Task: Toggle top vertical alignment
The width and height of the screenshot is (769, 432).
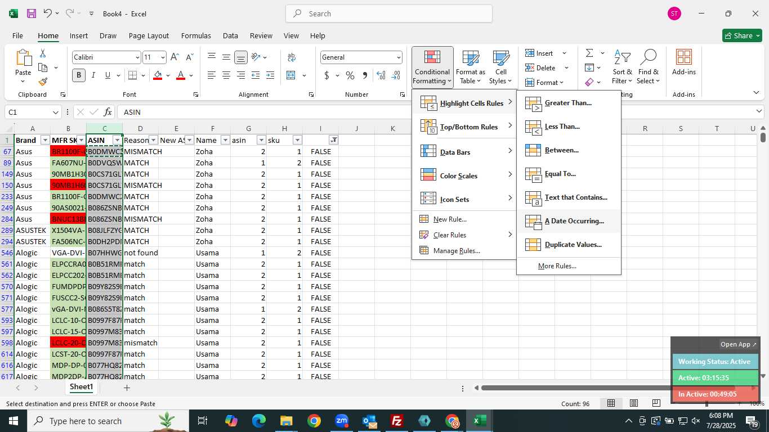Action: 212,57
